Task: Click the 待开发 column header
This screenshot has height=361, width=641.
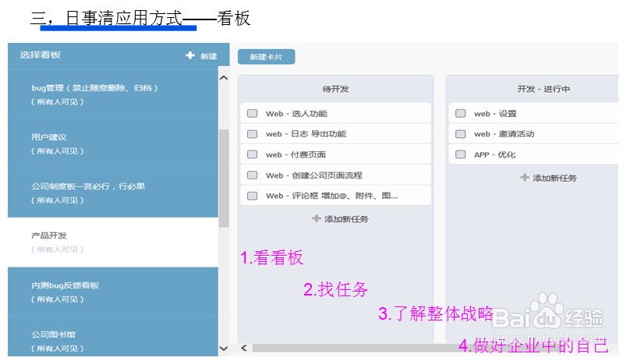Action: point(335,89)
